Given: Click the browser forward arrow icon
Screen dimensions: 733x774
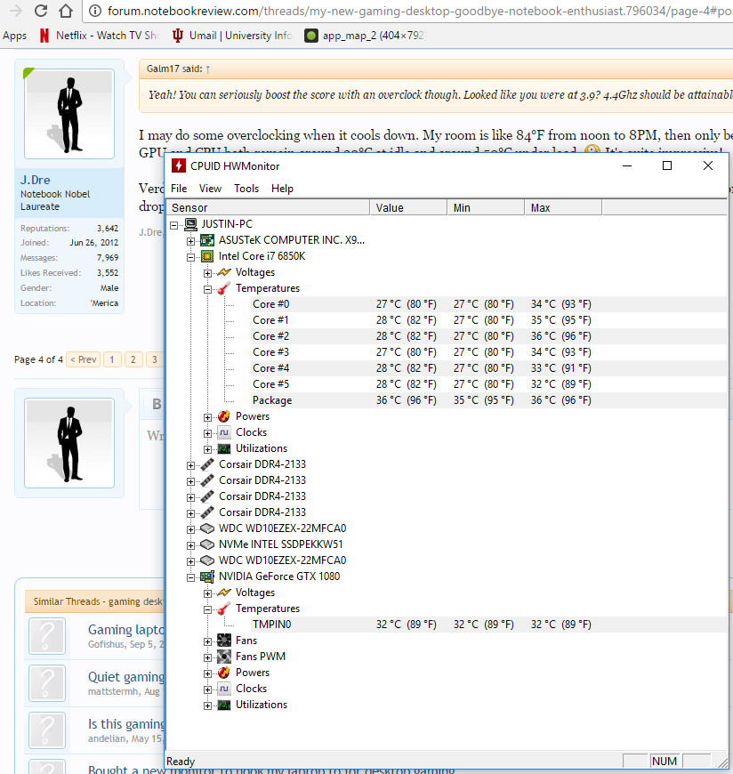Looking at the screenshot, I should (16, 11).
